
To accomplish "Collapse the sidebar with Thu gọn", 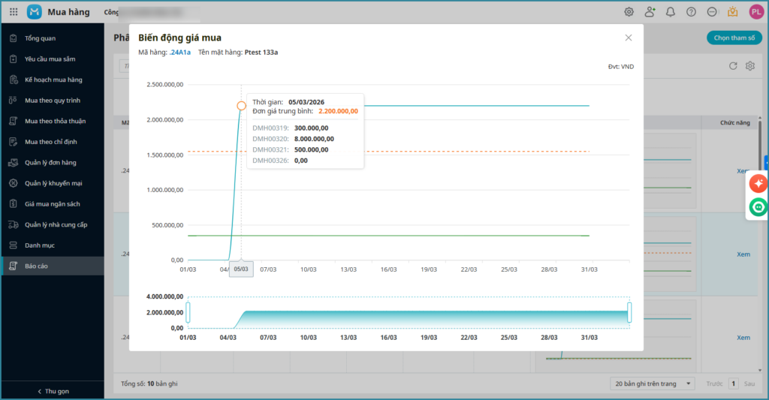I will [x=52, y=391].
